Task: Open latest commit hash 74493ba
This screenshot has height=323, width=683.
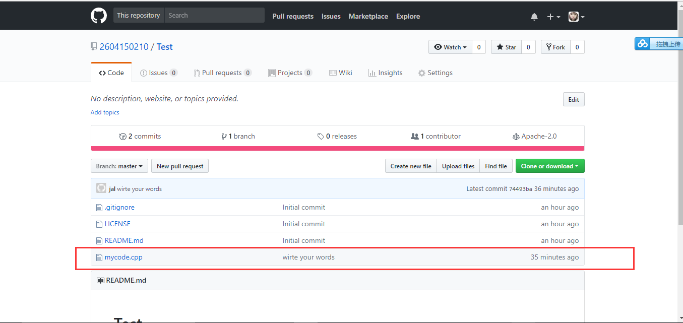Action: pos(520,189)
